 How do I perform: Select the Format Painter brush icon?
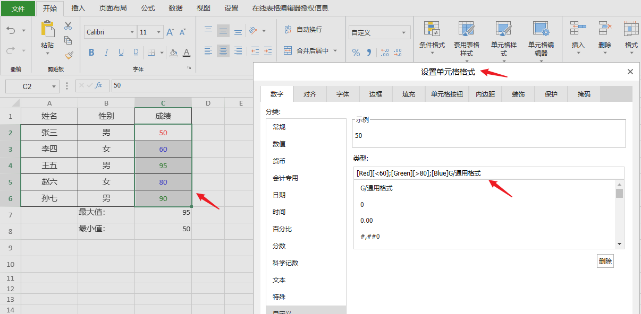pyautogui.click(x=68, y=55)
